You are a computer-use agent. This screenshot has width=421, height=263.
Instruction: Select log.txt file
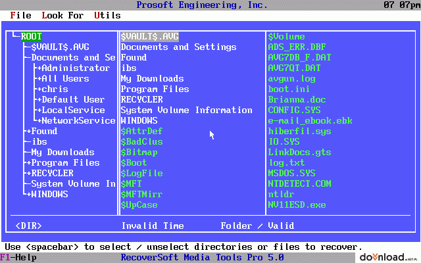click(x=287, y=162)
